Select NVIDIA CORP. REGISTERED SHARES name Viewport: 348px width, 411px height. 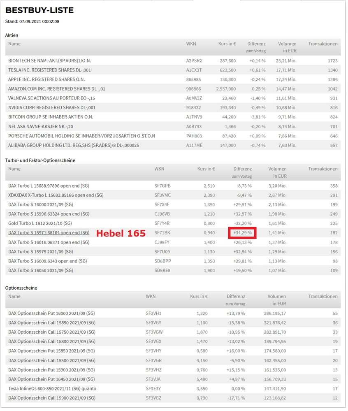pos(52,108)
